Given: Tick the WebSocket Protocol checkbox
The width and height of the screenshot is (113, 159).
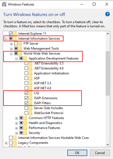Looking at the screenshot, I should pos(26,113).
